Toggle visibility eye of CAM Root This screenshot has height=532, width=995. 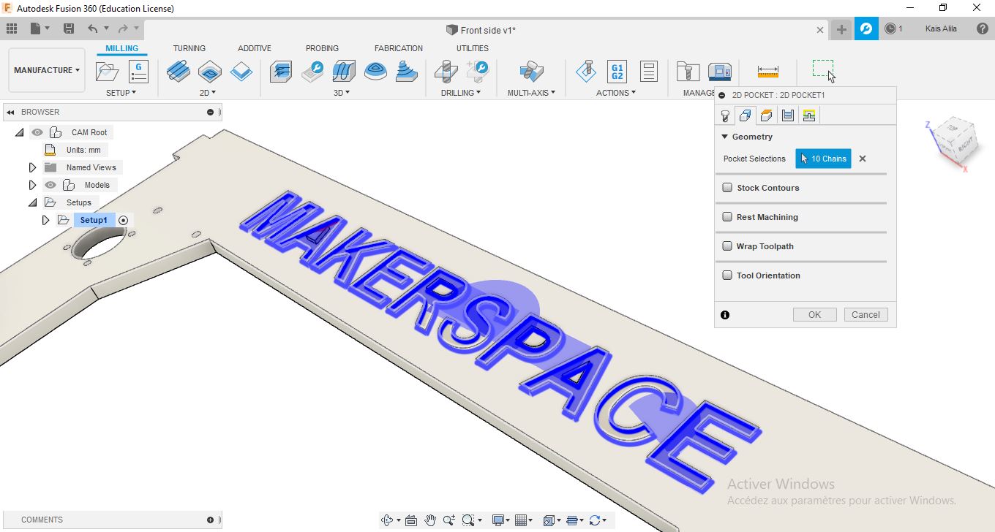point(37,132)
